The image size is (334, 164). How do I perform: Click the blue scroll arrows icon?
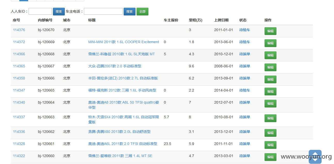[x=315, y=157]
